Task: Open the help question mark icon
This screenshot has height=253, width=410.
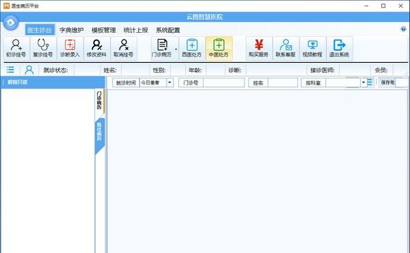Action: pos(403,29)
